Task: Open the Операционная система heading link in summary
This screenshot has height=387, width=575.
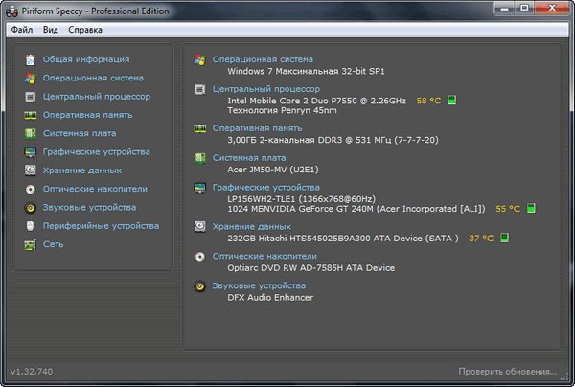Action: (263, 59)
